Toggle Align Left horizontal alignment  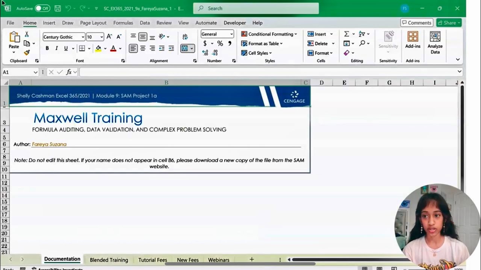click(133, 48)
